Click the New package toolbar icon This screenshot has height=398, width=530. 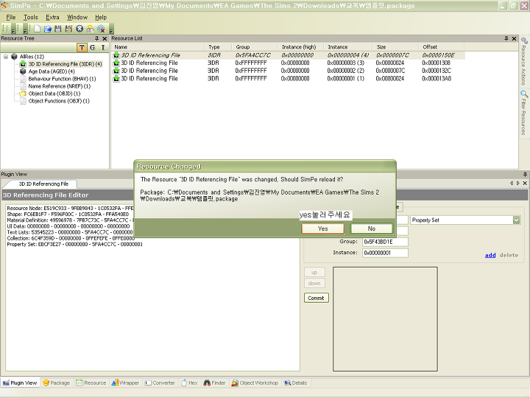tap(38, 28)
